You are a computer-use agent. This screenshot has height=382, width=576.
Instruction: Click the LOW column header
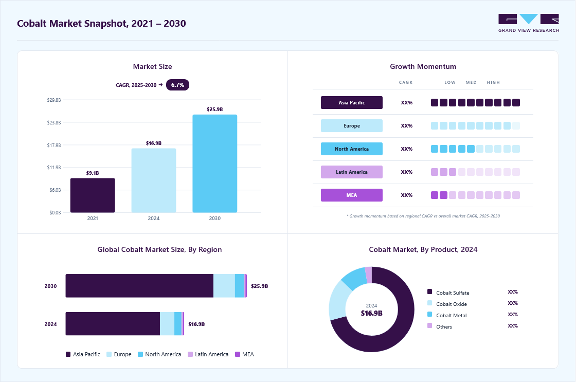tap(450, 83)
